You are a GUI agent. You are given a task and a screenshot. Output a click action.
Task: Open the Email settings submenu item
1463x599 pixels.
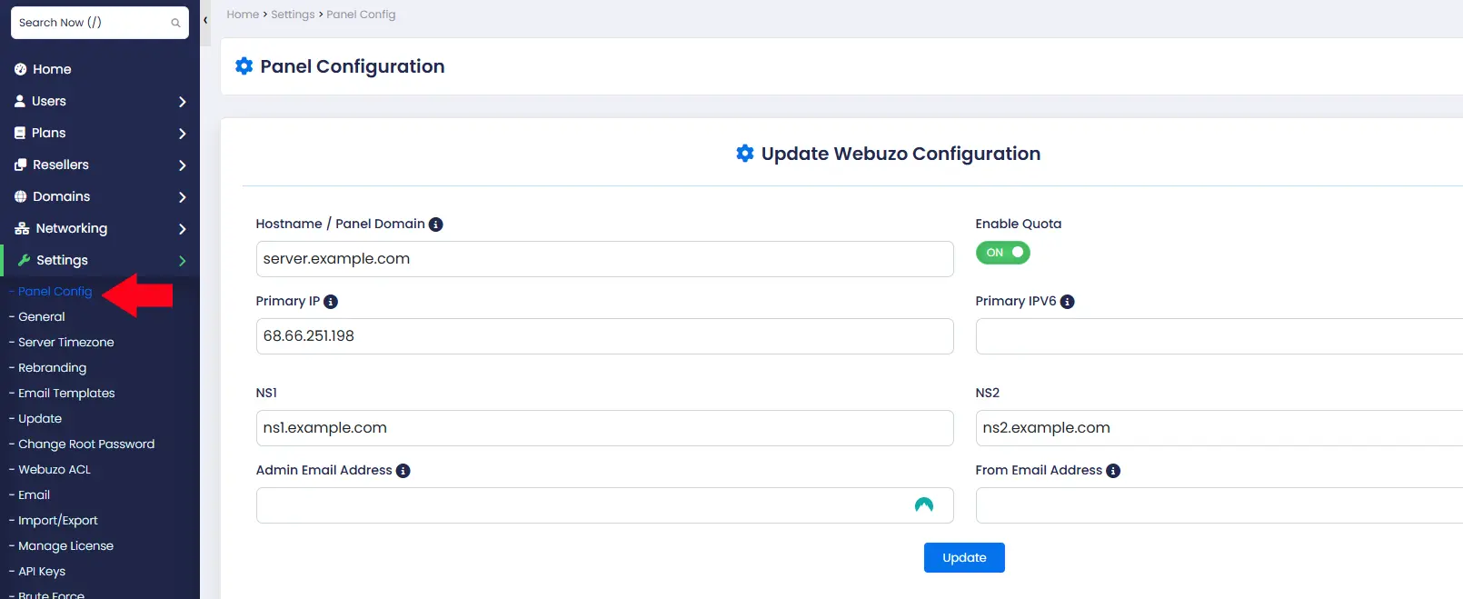35,495
